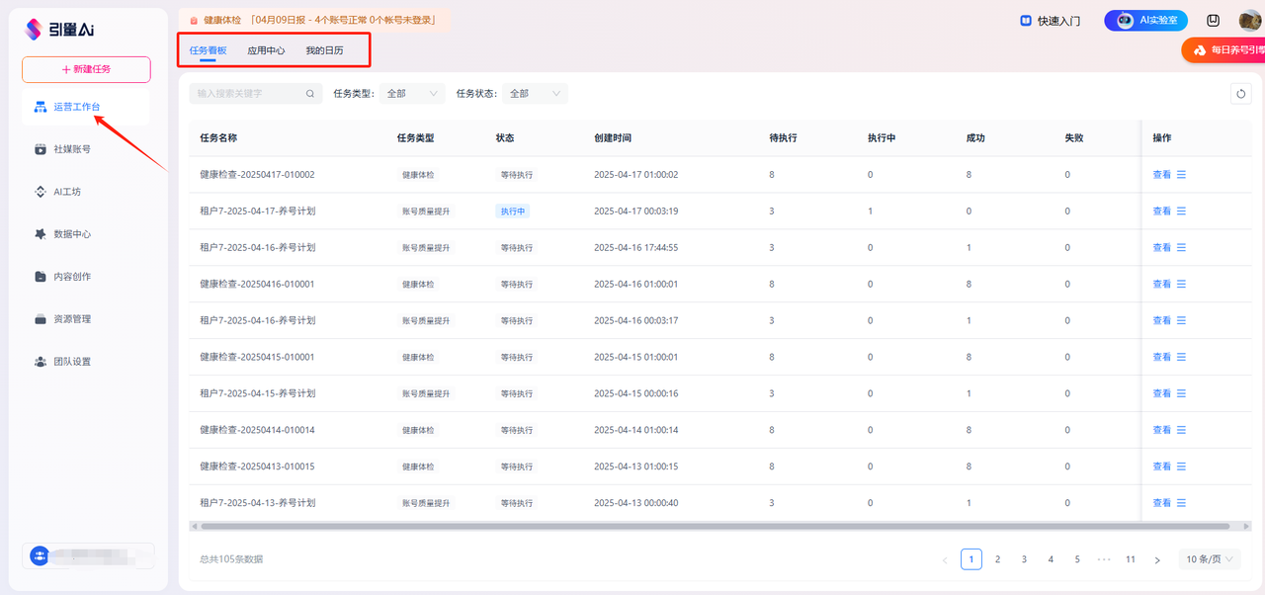Click the refresh table icon button
The width and height of the screenshot is (1265, 595).
coord(1240,94)
